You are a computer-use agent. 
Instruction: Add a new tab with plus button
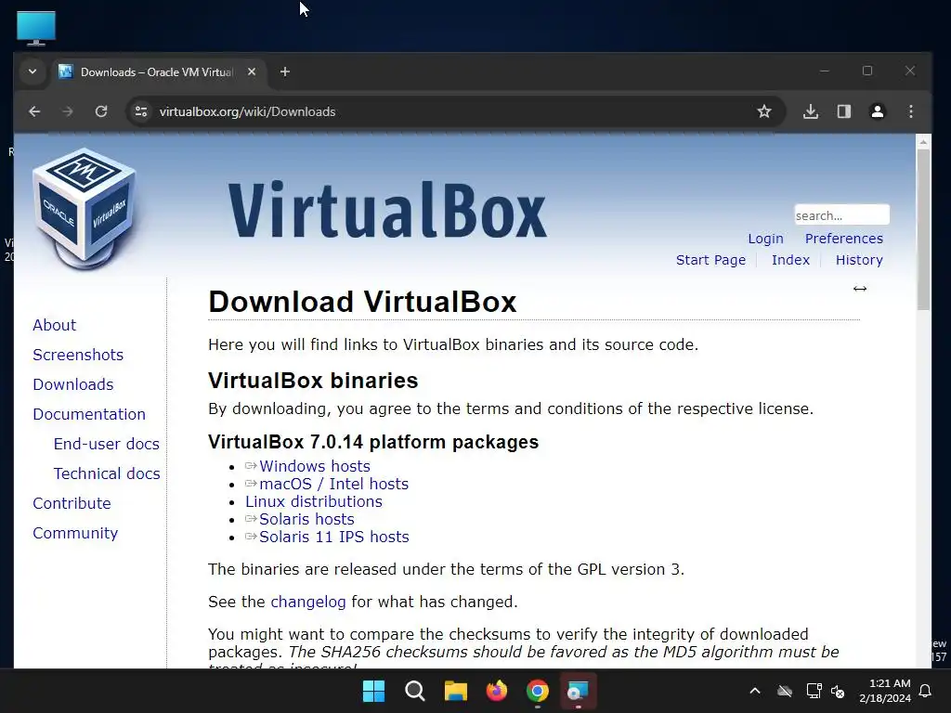click(x=285, y=71)
